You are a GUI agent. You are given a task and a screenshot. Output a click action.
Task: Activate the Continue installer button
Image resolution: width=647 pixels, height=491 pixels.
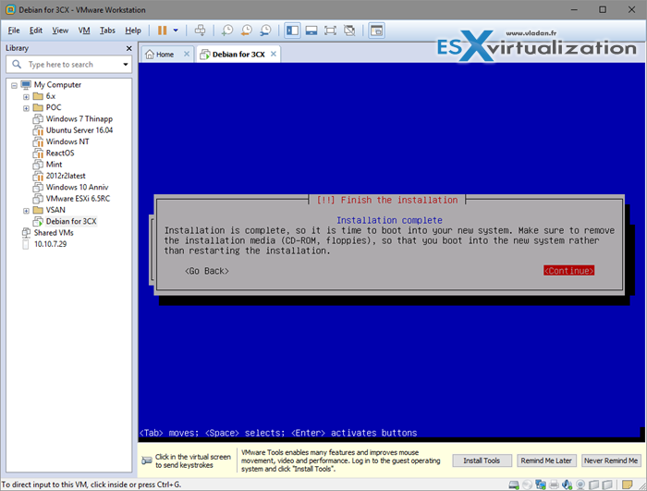tap(568, 271)
